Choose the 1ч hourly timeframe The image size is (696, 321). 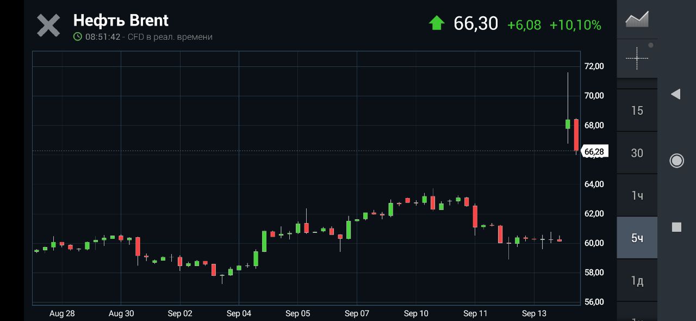click(x=637, y=195)
